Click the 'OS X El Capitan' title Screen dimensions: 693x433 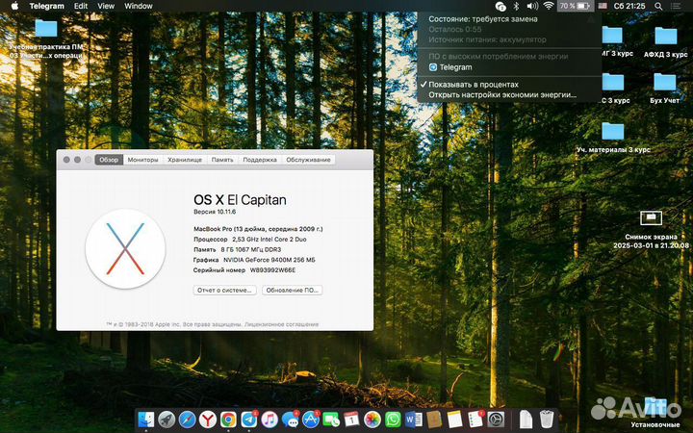[240, 200]
